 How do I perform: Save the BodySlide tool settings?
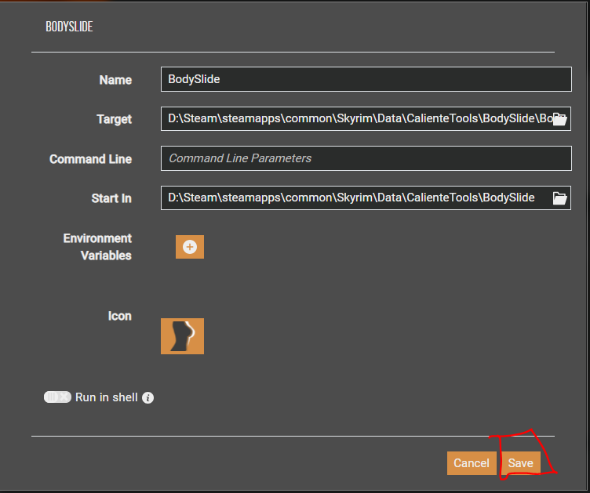click(x=521, y=463)
